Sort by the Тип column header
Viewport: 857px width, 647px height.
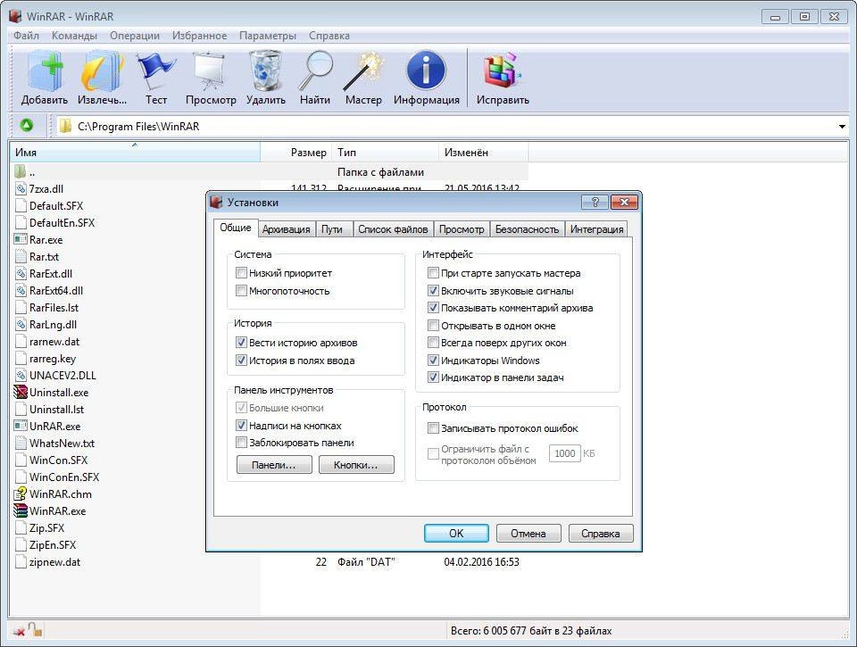[x=386, y=152]
